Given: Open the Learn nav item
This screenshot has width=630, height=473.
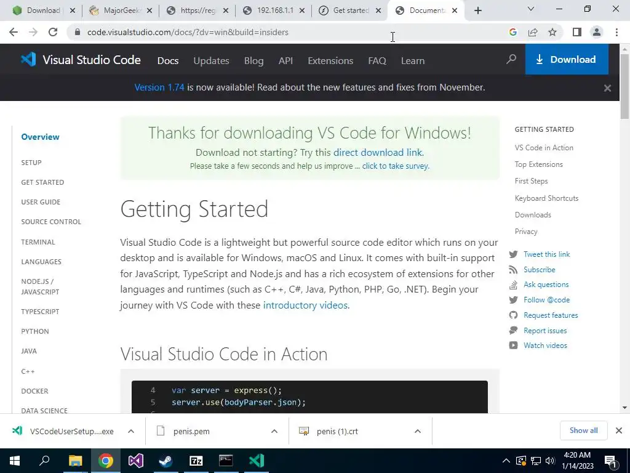Looking at the screenshot, I should pyautogui.click(x=413, y=61).
